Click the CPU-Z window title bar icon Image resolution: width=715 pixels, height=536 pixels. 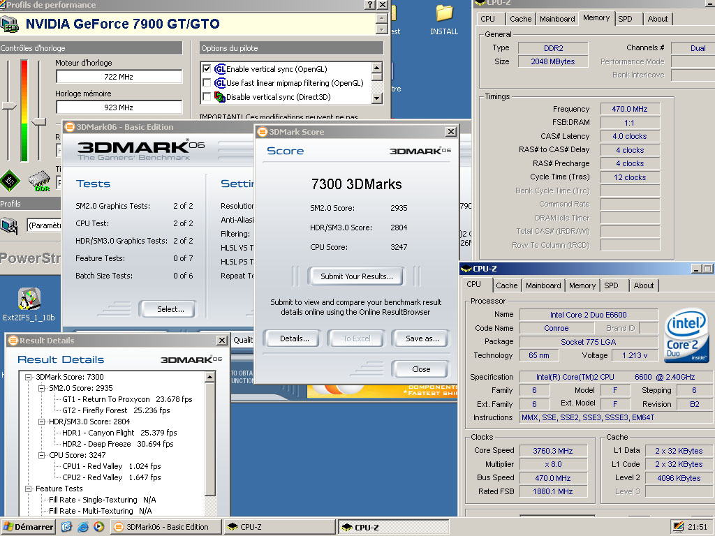(466, 269)
